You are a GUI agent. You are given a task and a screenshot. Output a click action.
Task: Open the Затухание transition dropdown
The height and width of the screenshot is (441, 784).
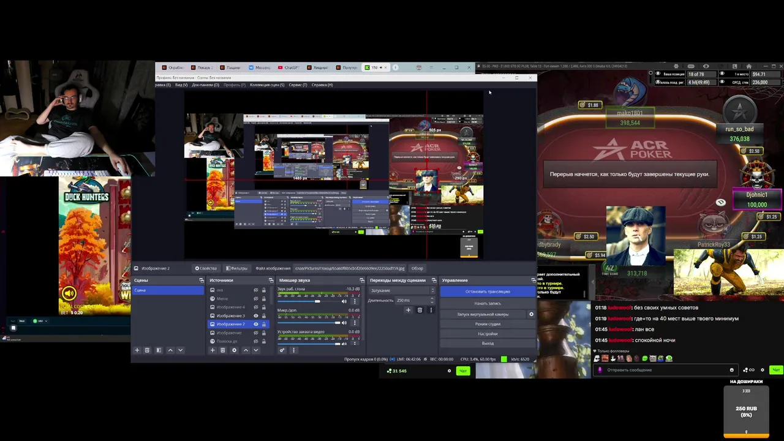pyautogui.click(x=402, y=290)
